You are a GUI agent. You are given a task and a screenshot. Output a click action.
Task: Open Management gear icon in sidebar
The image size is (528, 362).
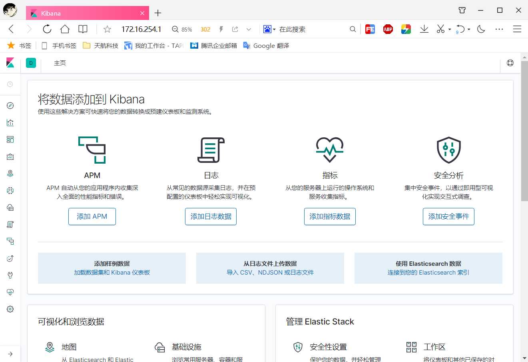point(10,309)
